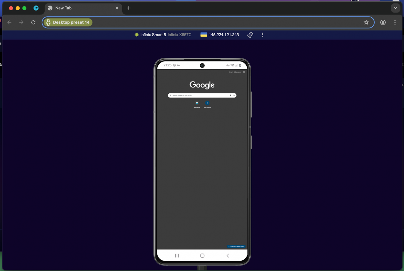
Task: Click the Desktop preset 14 profile chip
Action: (68, 22)
